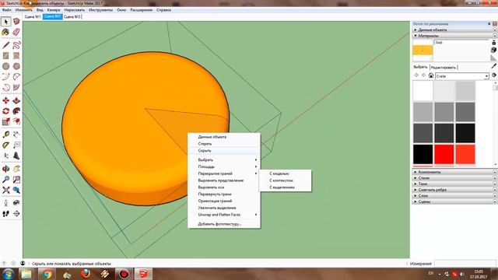This screenshot has width=498, height=280.
Task: Open the Камера menu
Action: click(54, 10)
